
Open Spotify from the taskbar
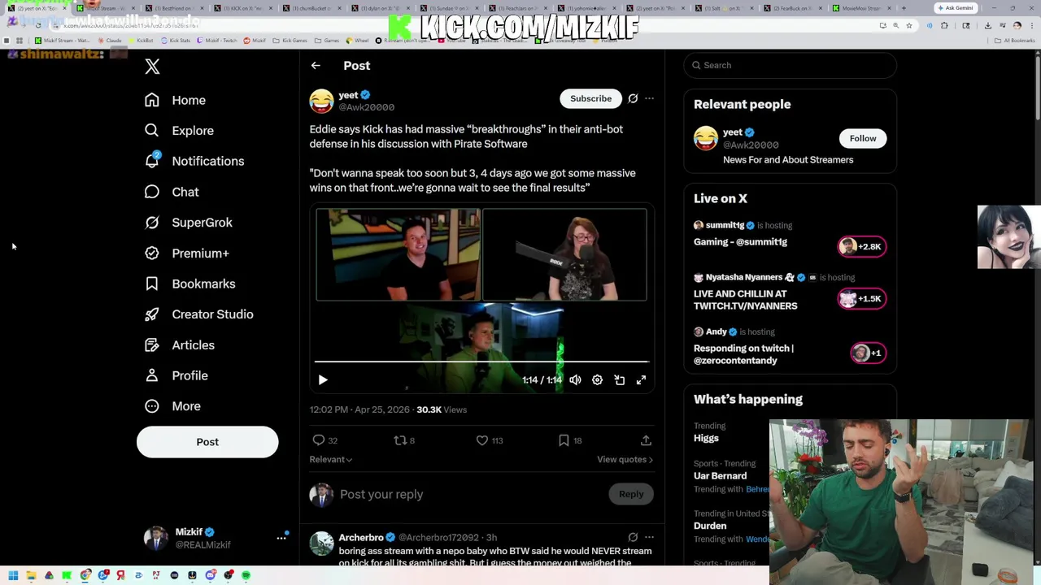[246, 576]
